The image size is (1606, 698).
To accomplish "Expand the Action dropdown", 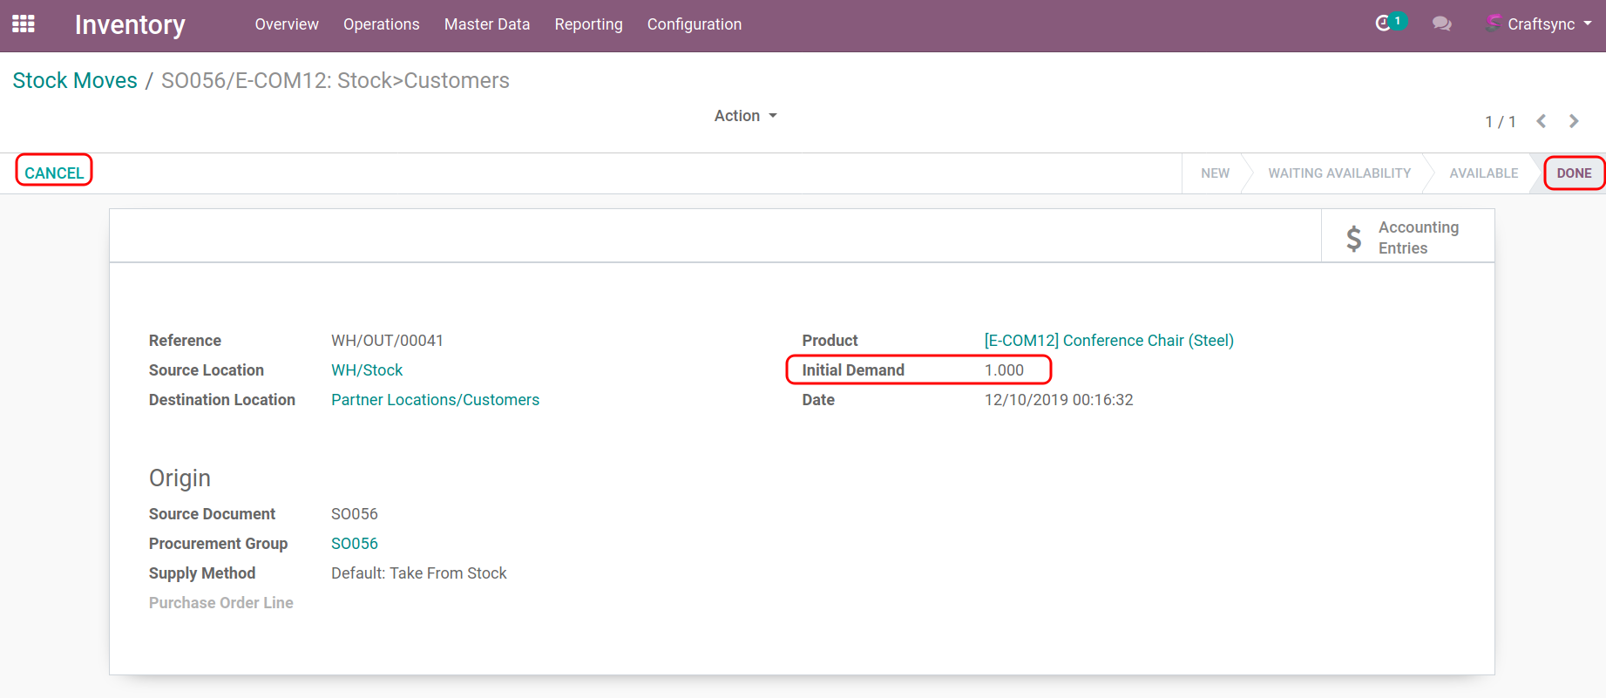I will (x=745, y=116).
